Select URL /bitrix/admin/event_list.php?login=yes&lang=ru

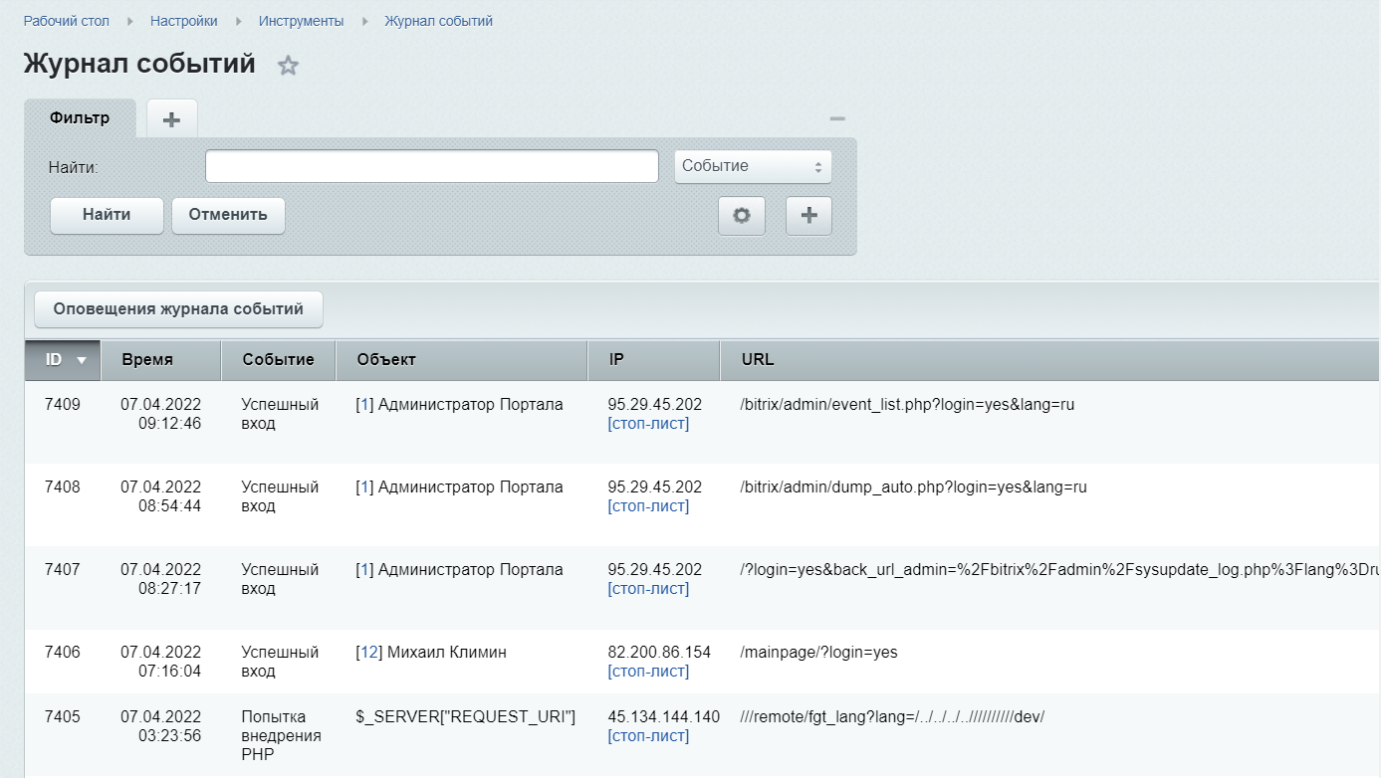908,405
